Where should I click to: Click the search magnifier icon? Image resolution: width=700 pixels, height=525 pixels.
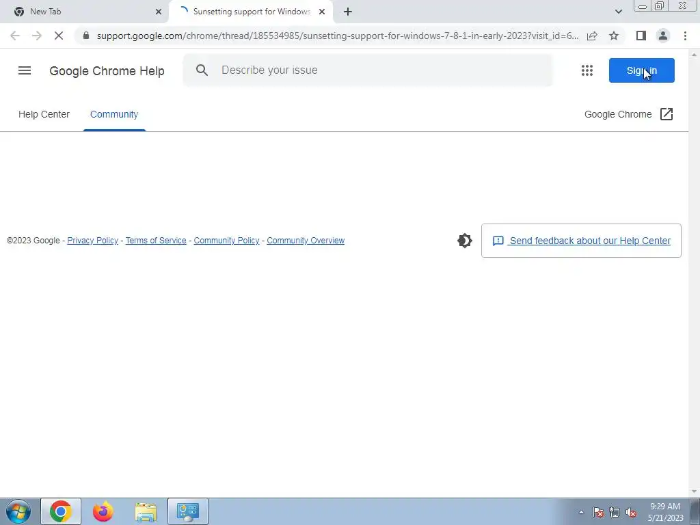pos(202,70)
